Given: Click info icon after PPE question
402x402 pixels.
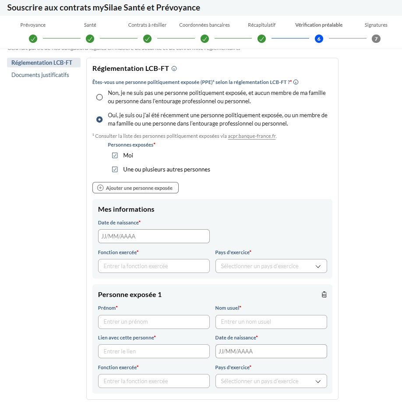Looking at the screenshot, I should coord(296,82).
